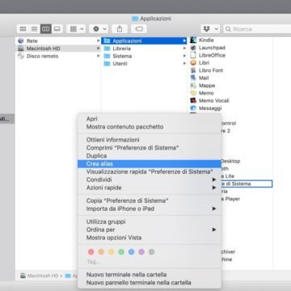The width and height of the screenshot is (291, 291).
Task: Switch to list view in toolbar
Action: tap(35, 29)
